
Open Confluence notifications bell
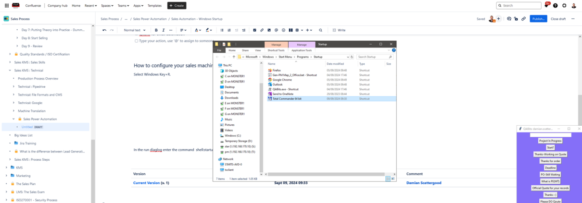[x=546, y=6]
